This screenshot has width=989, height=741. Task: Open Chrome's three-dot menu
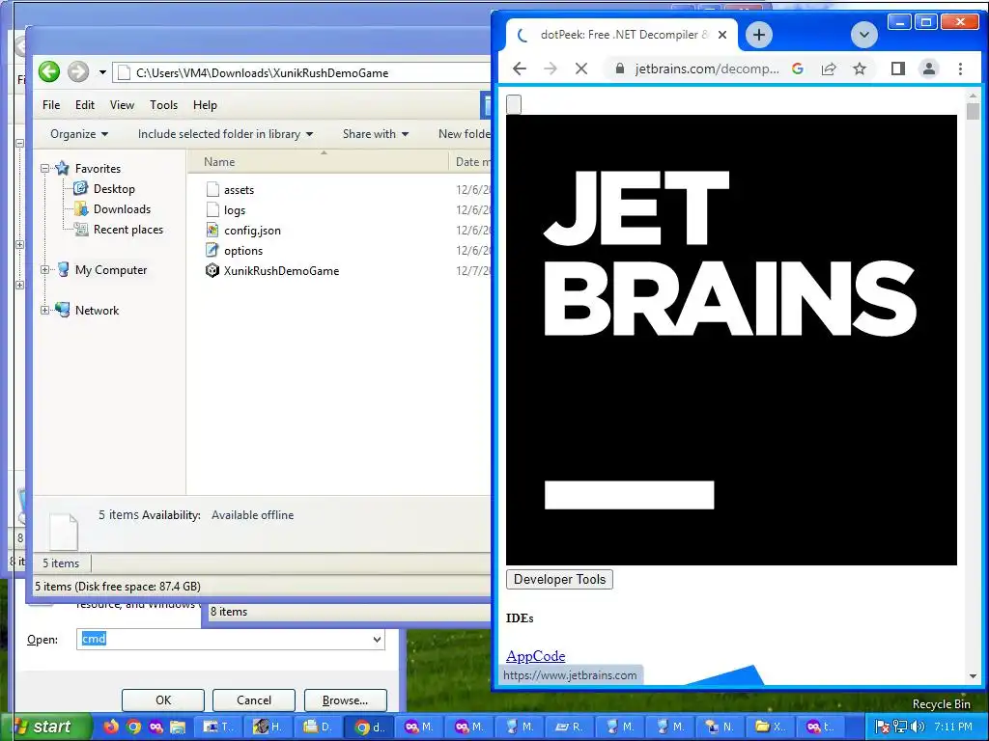960,69
